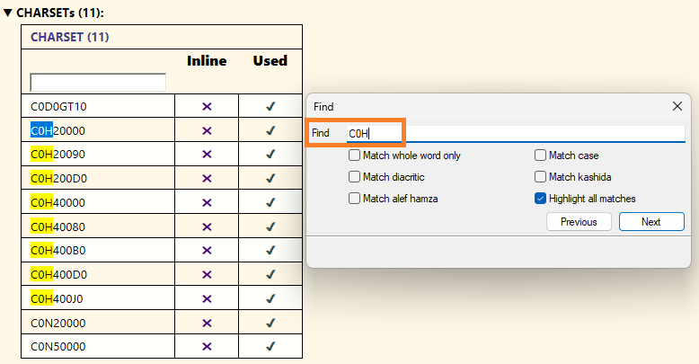Toggle the Match diacritic checkbox
Viewport: 699px width, 364px height.
[355, 177]
